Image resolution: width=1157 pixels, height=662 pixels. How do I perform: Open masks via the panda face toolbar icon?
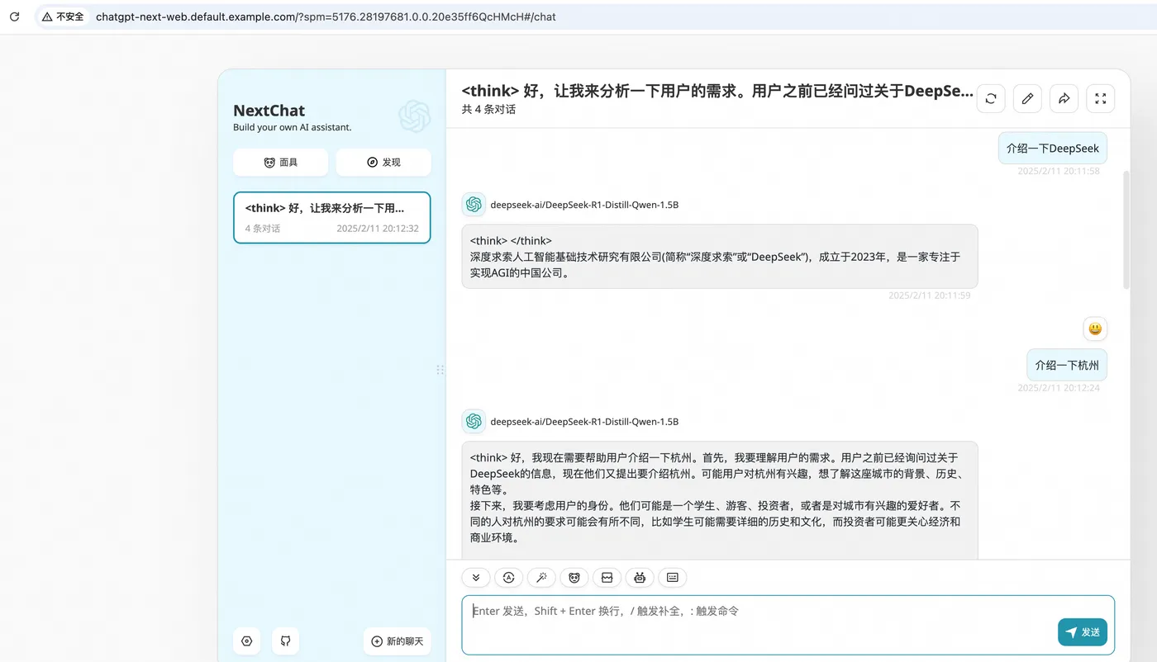[574, 578]
